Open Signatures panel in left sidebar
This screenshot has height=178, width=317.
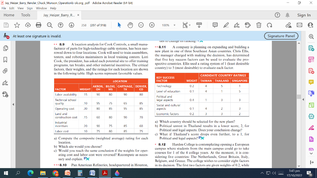coord(5,83)
